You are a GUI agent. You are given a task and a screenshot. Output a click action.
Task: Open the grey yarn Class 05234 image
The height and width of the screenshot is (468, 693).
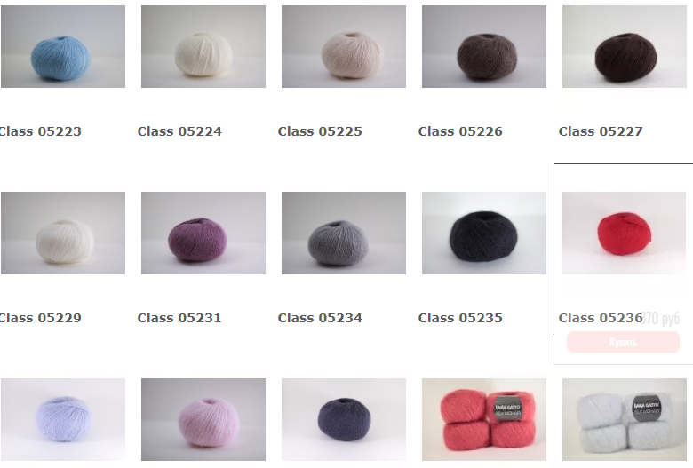(x=344, y=233)
